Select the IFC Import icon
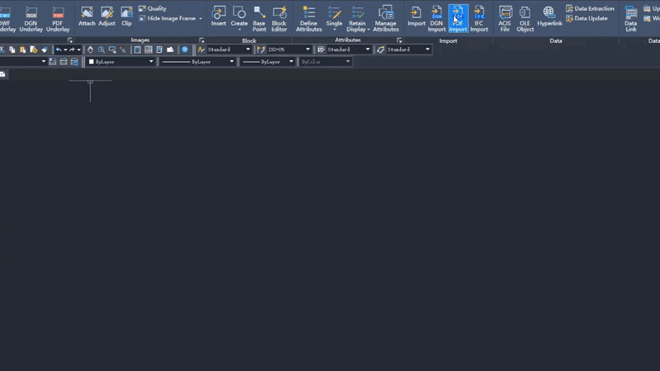 (x=479, y=18)
